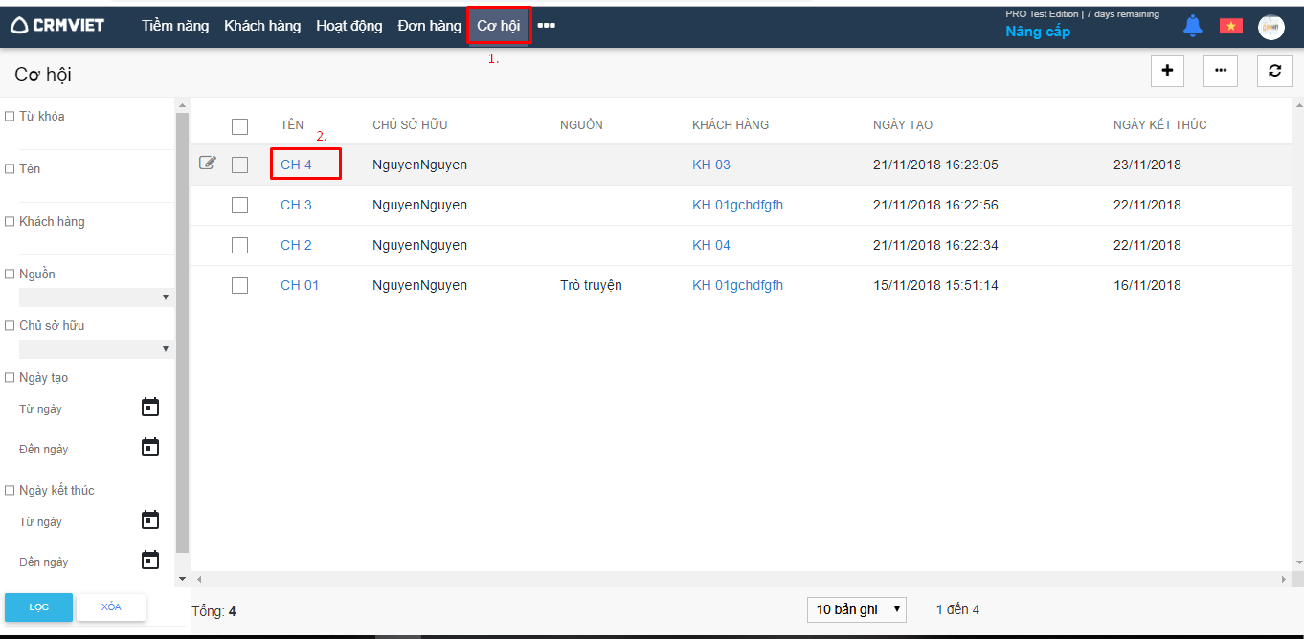Click the edit pencil icon on CH 4 row
The image size is (1304, 639).
(207, 164)
